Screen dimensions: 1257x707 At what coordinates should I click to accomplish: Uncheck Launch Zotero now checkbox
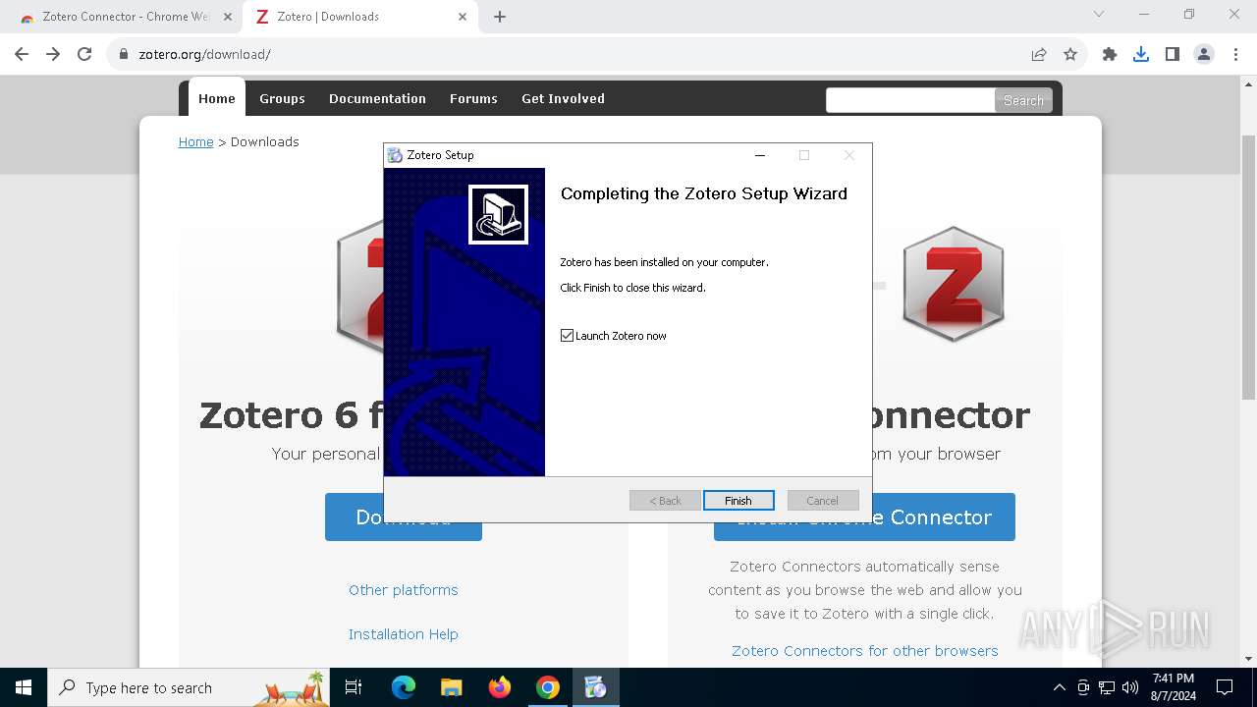tap(567, 336)
